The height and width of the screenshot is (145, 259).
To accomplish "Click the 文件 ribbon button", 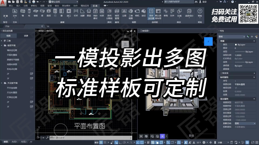I will point(15,13).
